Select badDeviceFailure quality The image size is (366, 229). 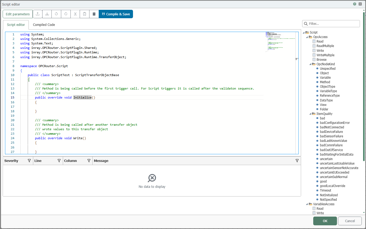click(x=331, y=132)
